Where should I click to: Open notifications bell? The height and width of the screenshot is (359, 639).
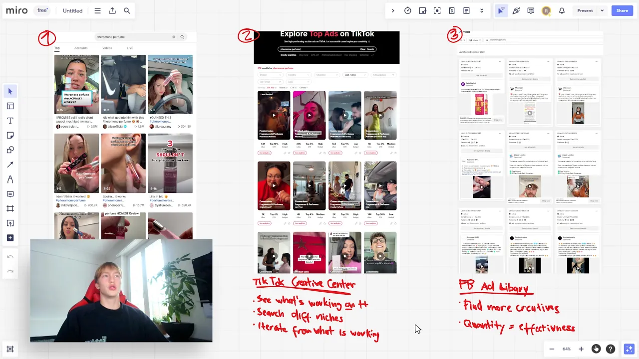(562, 10)
